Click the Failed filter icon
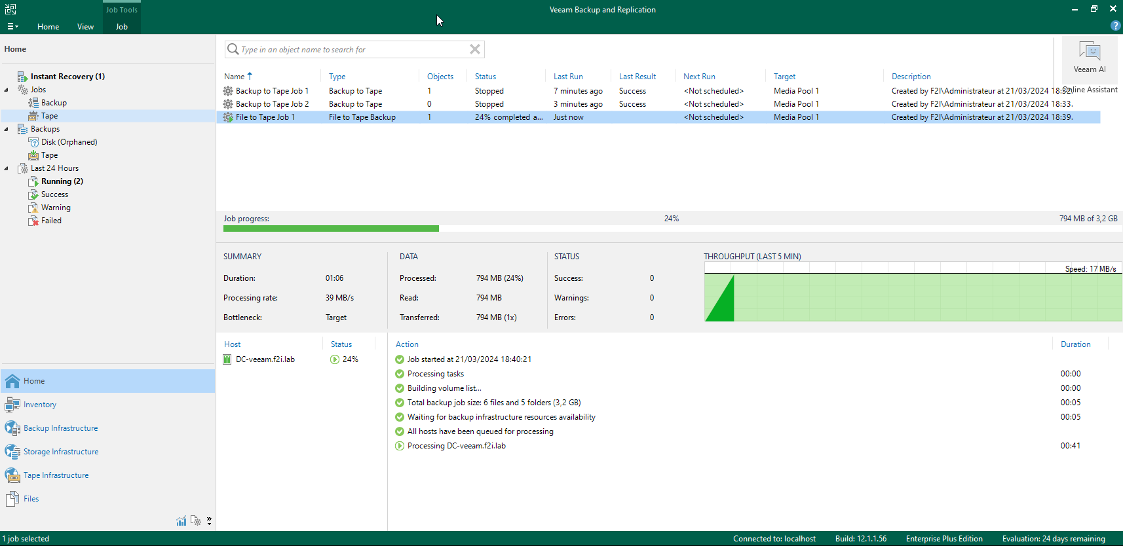This screenshot has width=1123, height=546. pos(33,221)
